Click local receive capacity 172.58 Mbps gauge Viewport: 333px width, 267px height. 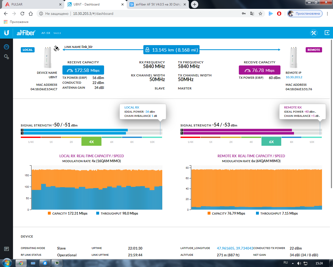click(83, 70)
